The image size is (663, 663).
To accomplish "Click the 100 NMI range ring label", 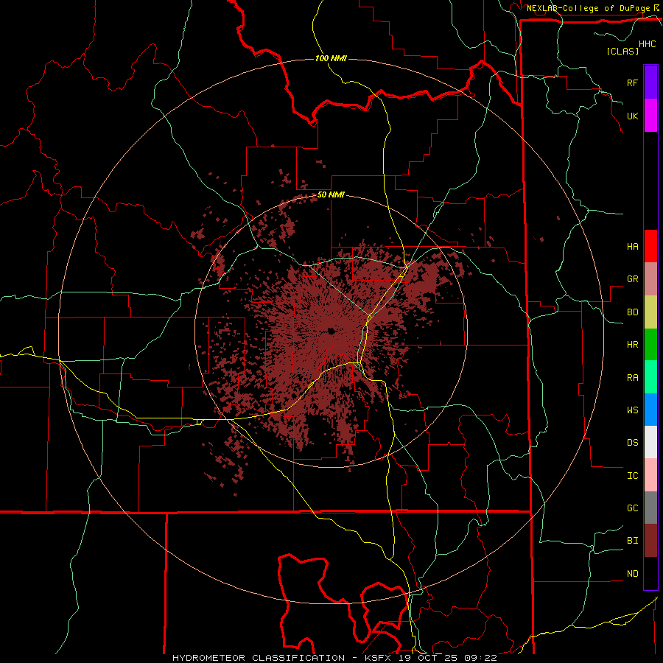I will tap(331, 58).
